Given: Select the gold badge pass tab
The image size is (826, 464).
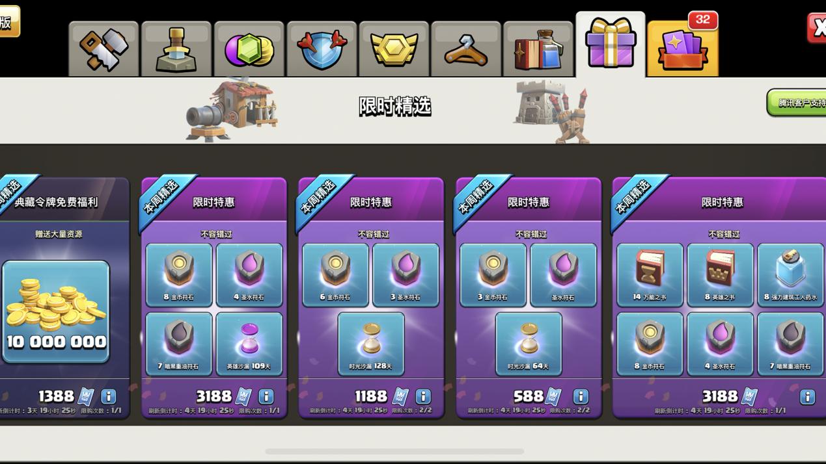Looking at the screenshot, I should click(394, 49).
